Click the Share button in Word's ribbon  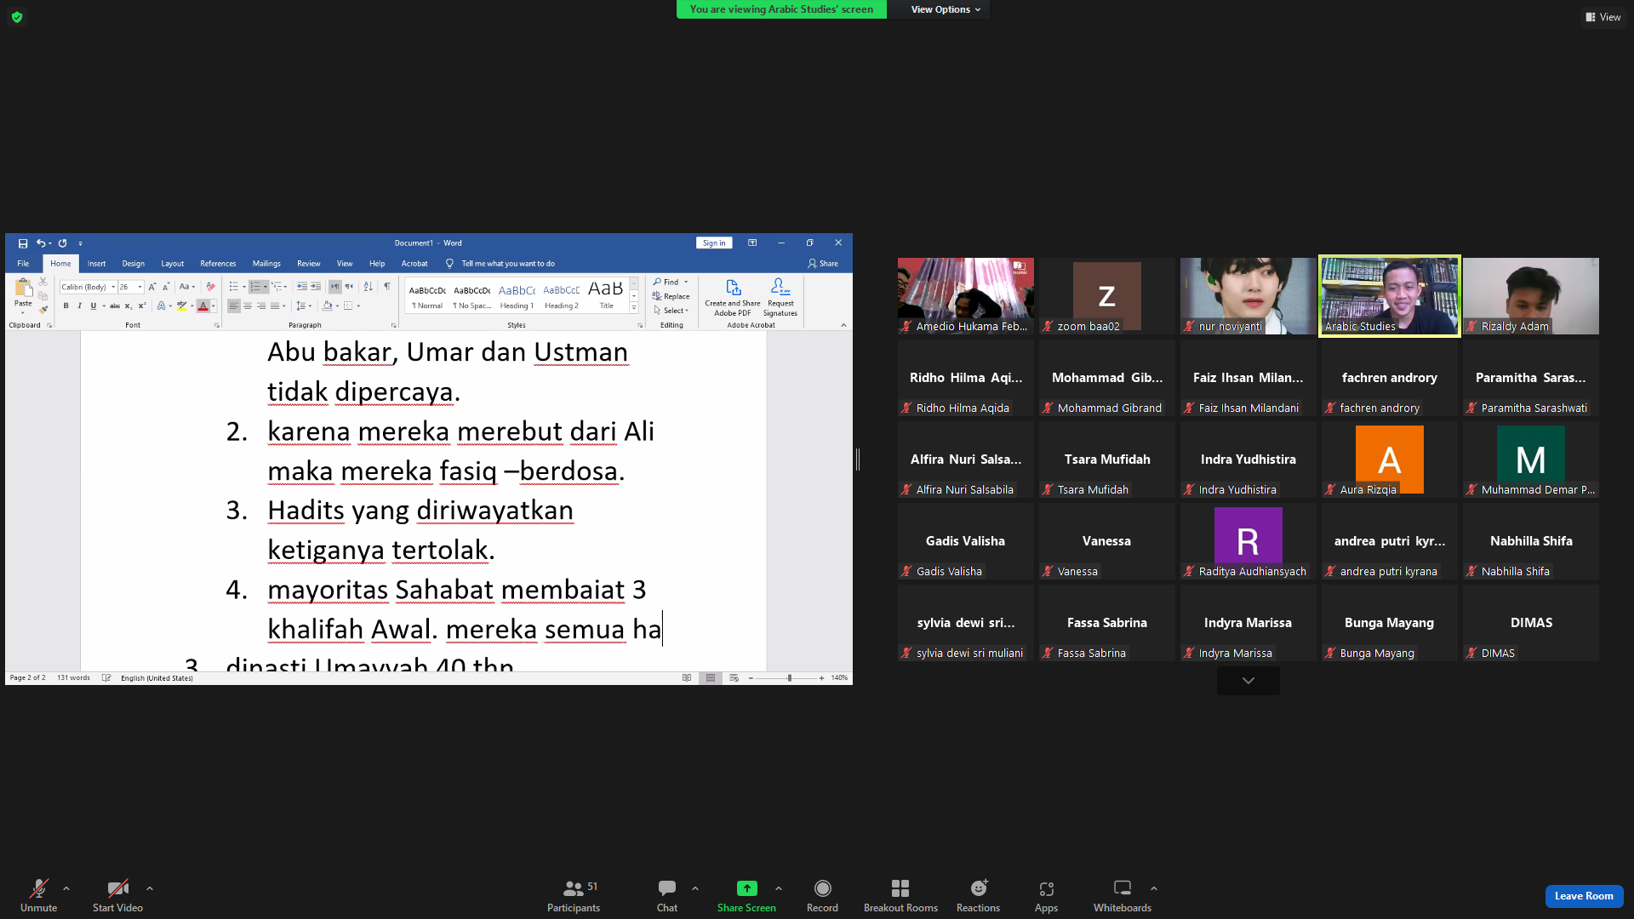point(823,264)
